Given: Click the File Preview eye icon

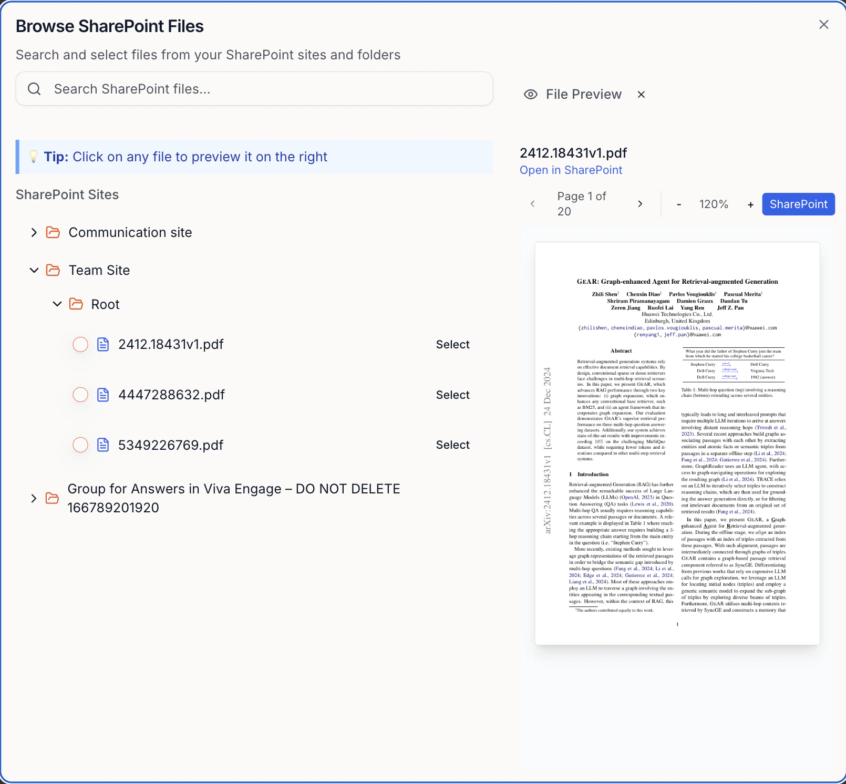Looking at the screenshot, I should pyautogui.click(x=531, y=95).
